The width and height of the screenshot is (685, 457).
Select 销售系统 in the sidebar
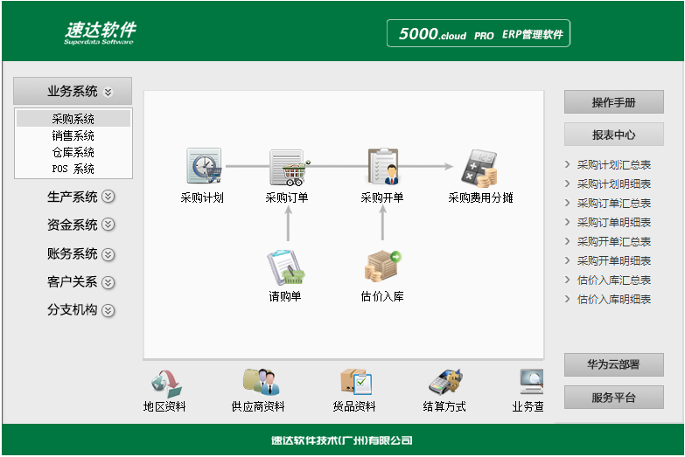point(73,135)
